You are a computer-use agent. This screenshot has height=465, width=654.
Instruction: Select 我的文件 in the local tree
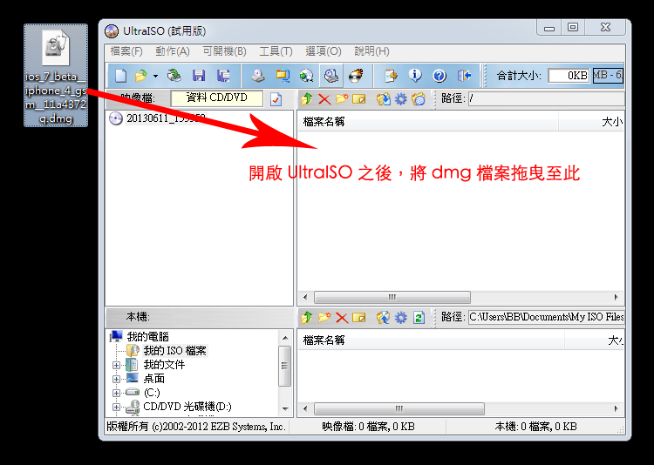pos(164,365)
